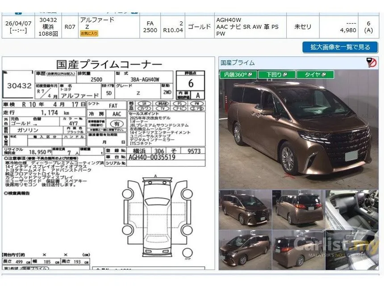Open external-link icon on 下回り button
384x288 pixels.
click(284, 75)
